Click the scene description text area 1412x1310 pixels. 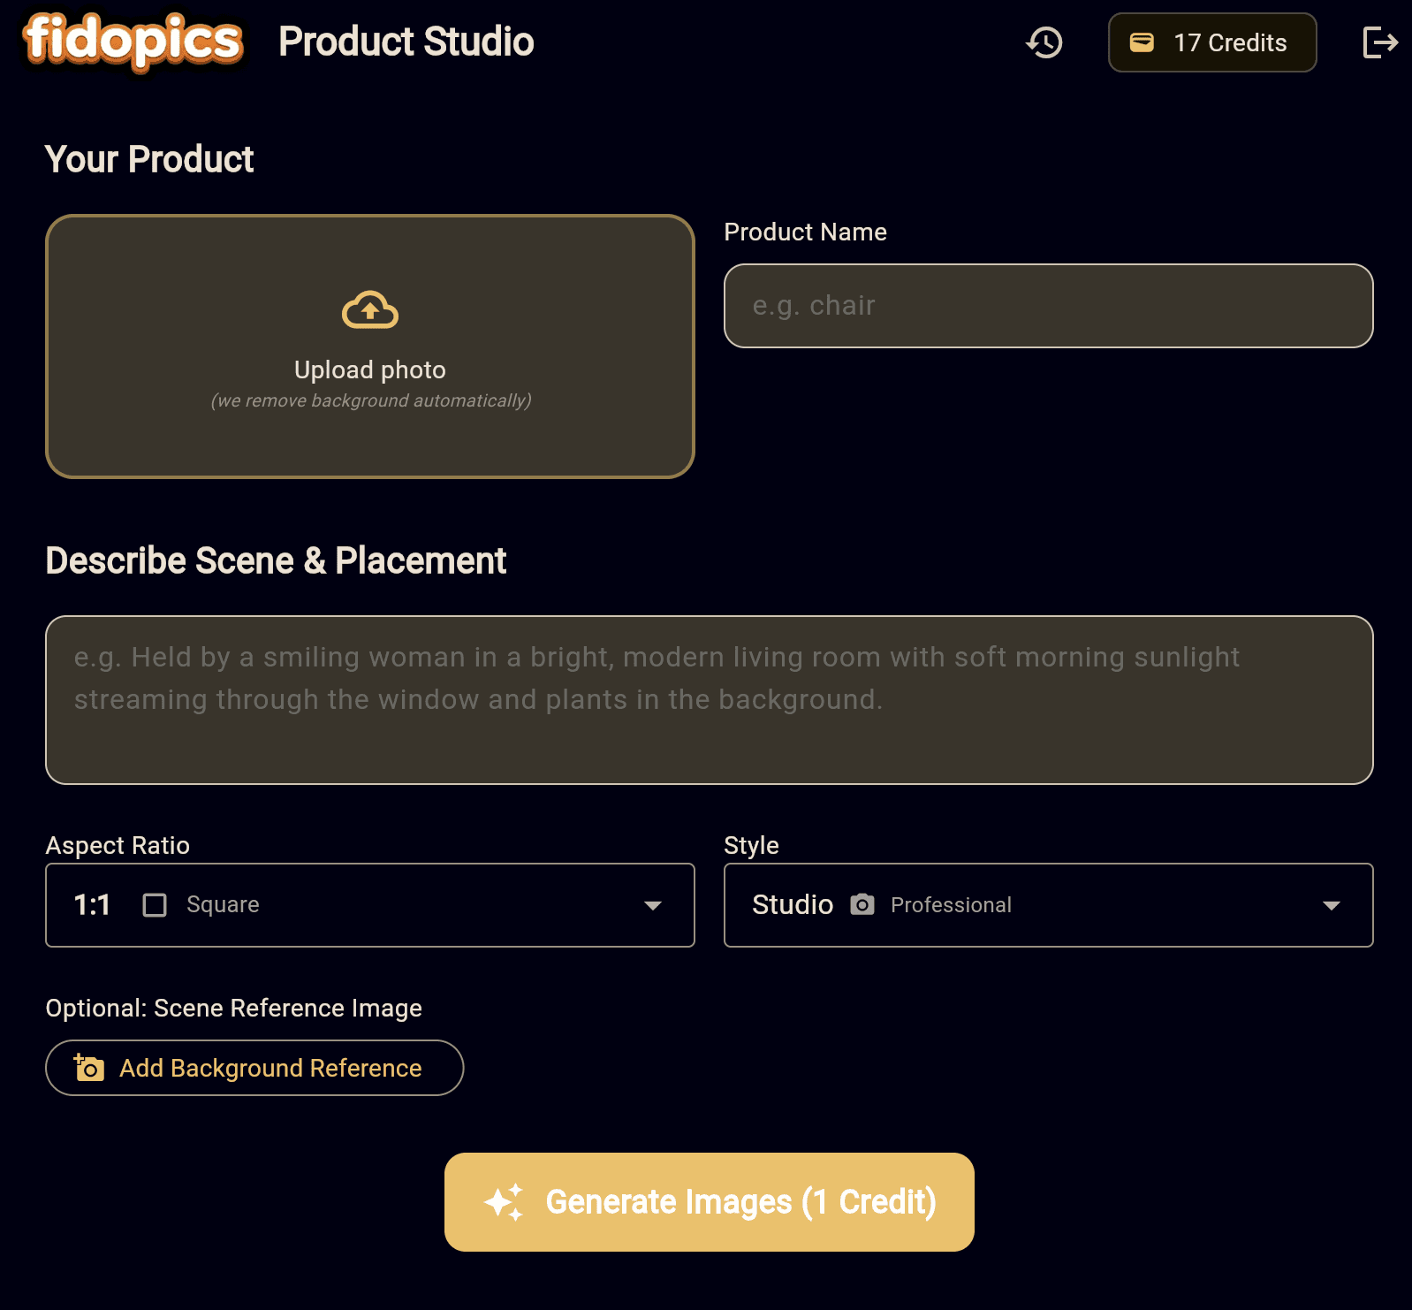[709, 700]
